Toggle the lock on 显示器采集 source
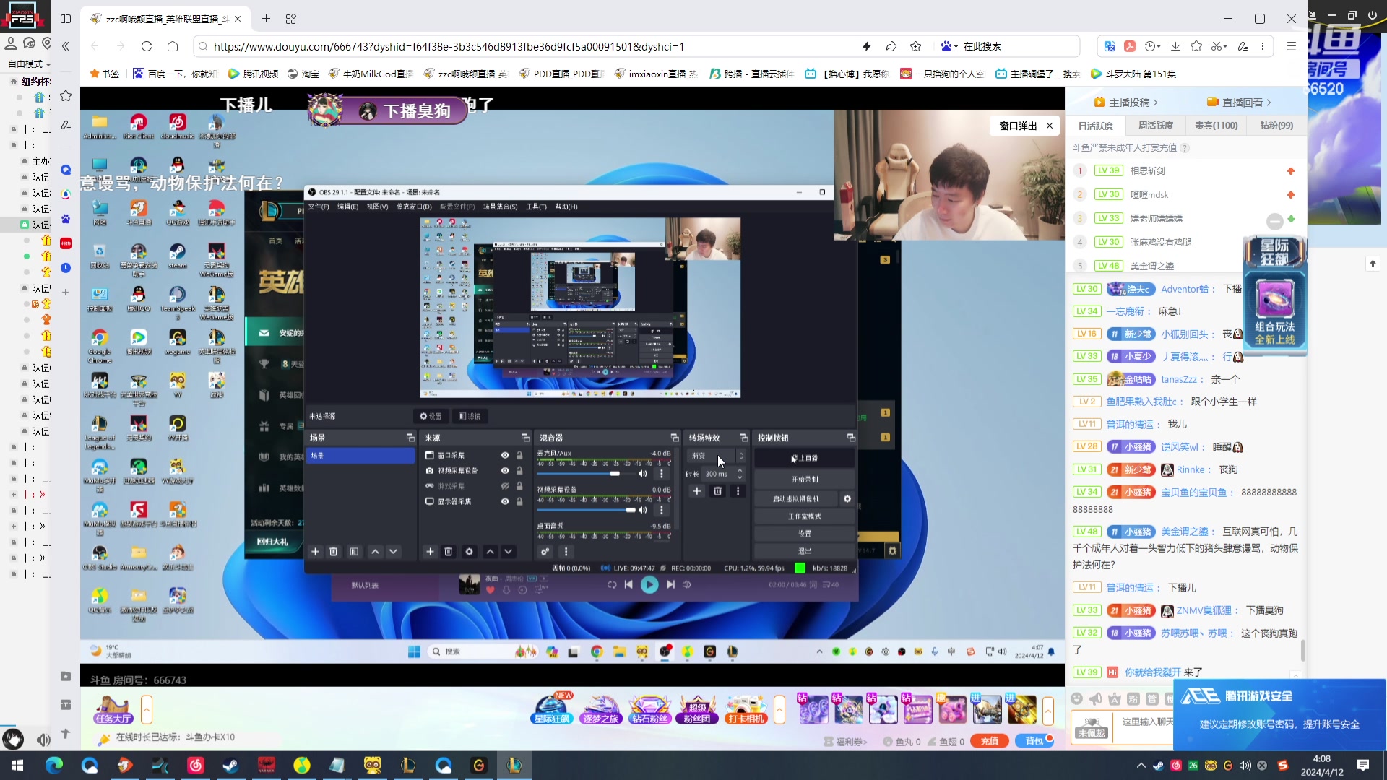 519,501
